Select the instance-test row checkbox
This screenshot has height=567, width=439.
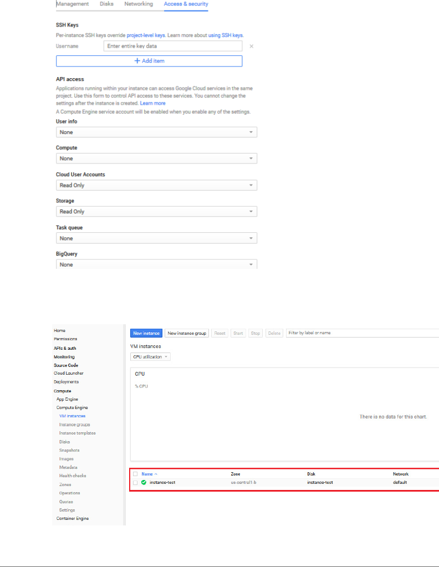coord(135,482)
